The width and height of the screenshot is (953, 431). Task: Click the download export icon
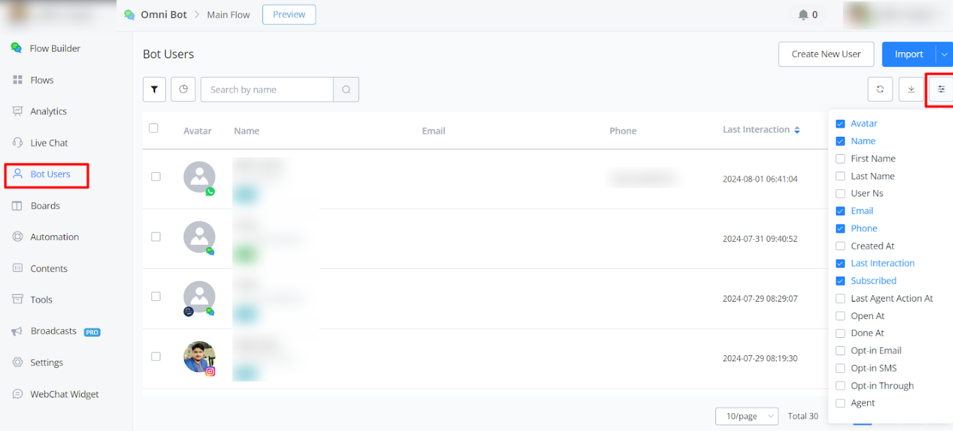click(x=911, y=89)
